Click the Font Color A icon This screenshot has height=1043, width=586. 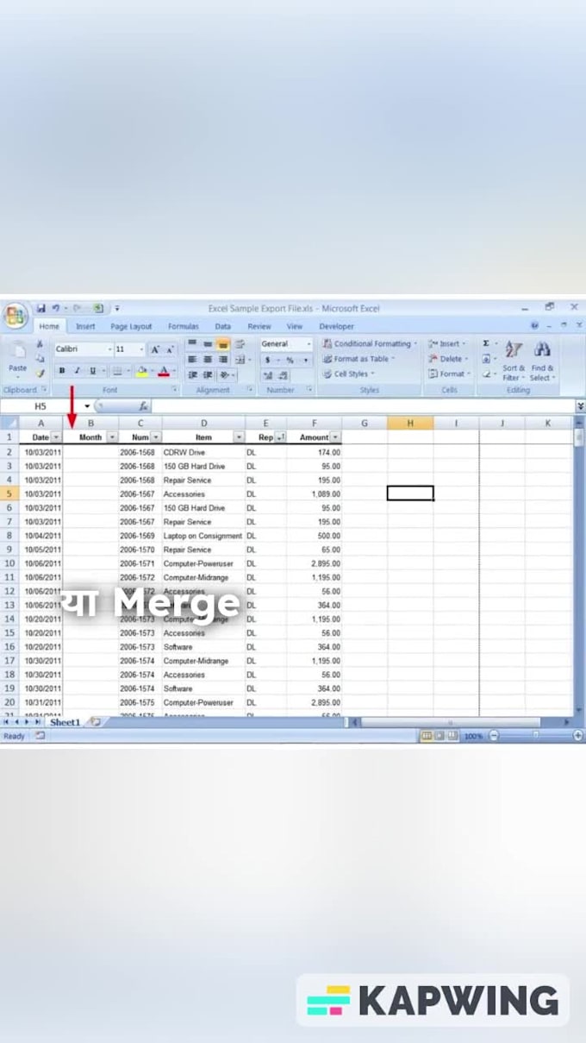pyautogui.click(x=163, y=371)
